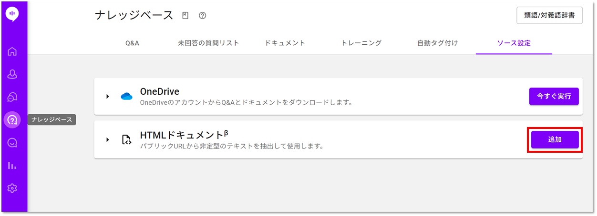
Task: Open the user profile sidebar icon
Action: coord(12,74)
